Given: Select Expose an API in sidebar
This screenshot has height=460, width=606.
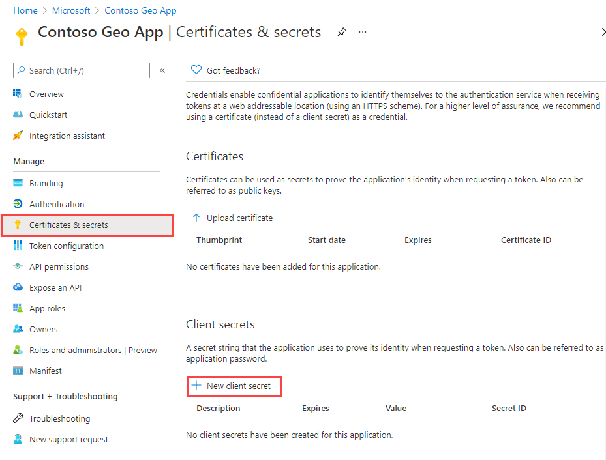Looking at the screenshot, I should (55, 287).
